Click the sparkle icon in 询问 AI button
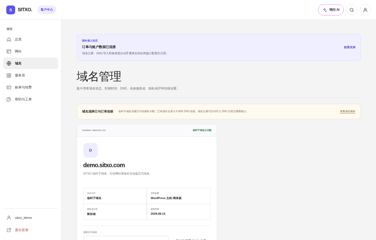Viewport: 376px width, 240px height. [325, 10]
